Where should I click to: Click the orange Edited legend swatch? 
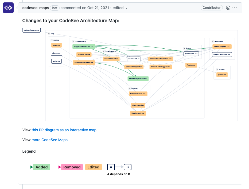coord(94,167)
